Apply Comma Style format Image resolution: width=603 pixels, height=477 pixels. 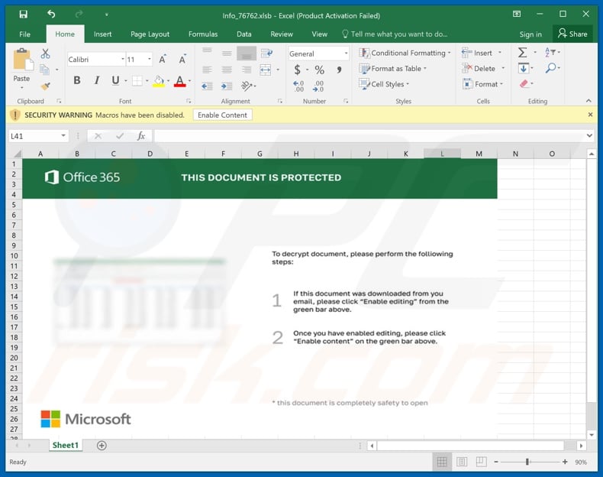[339, 70]
